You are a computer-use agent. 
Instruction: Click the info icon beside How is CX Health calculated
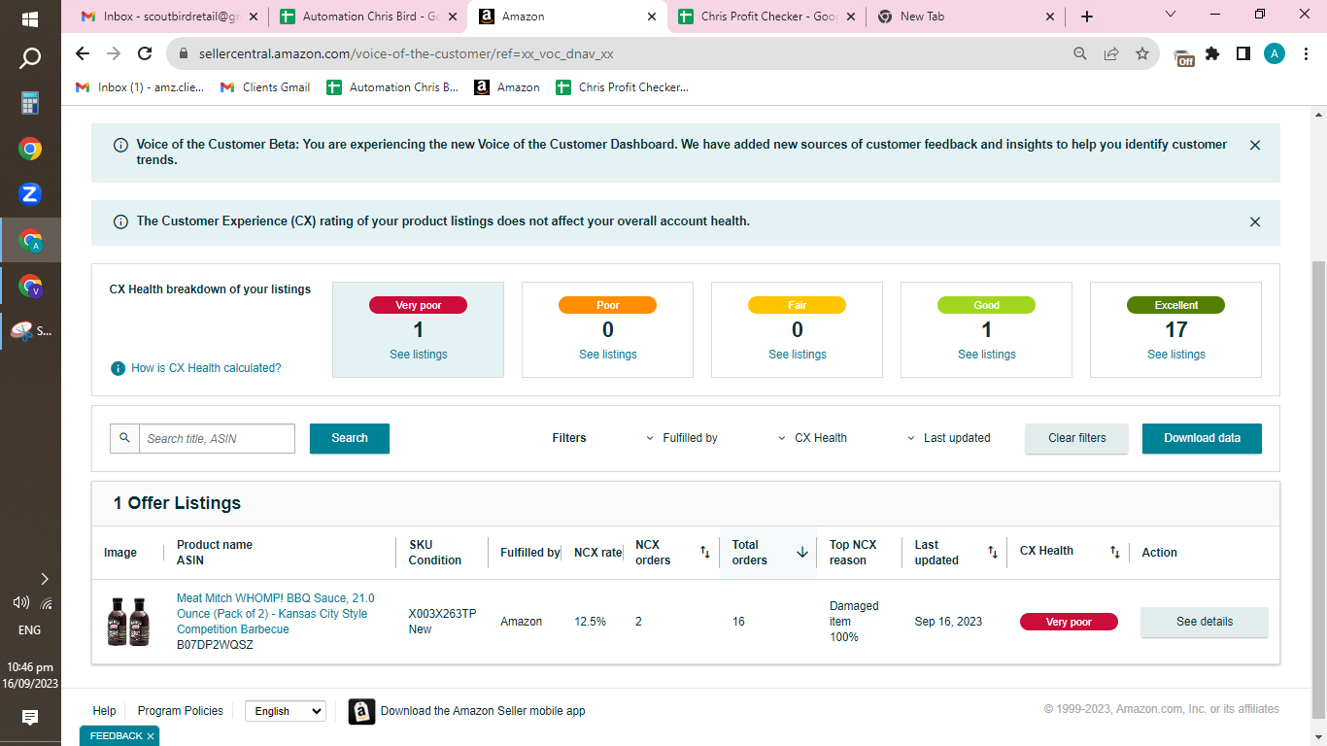[119, 368]
